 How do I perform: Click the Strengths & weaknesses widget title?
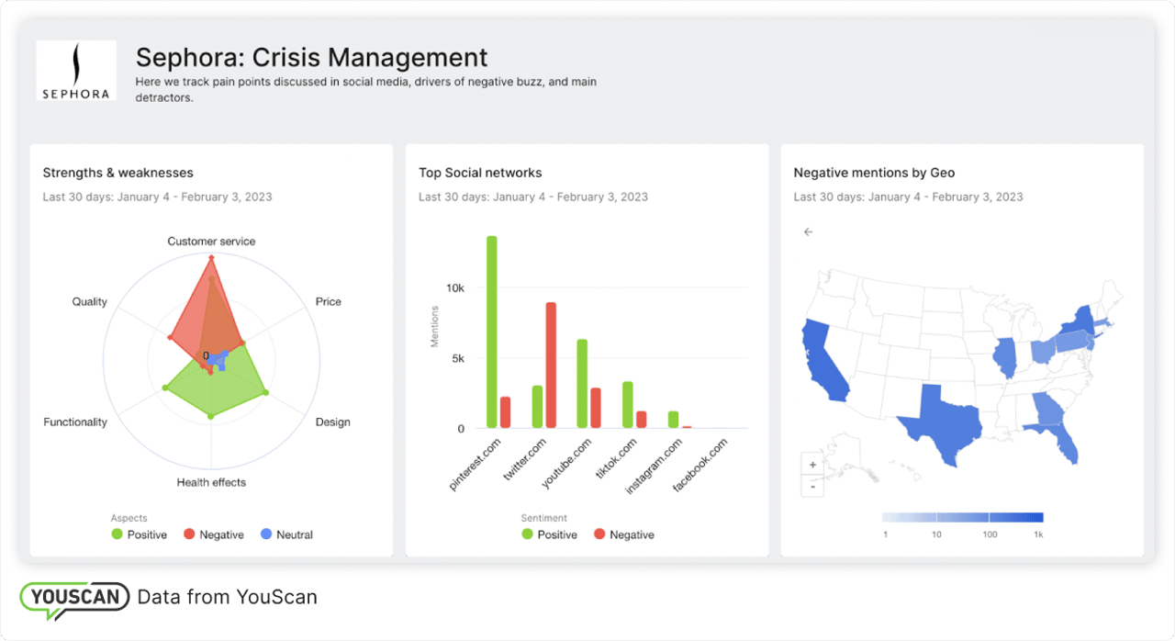118,173
